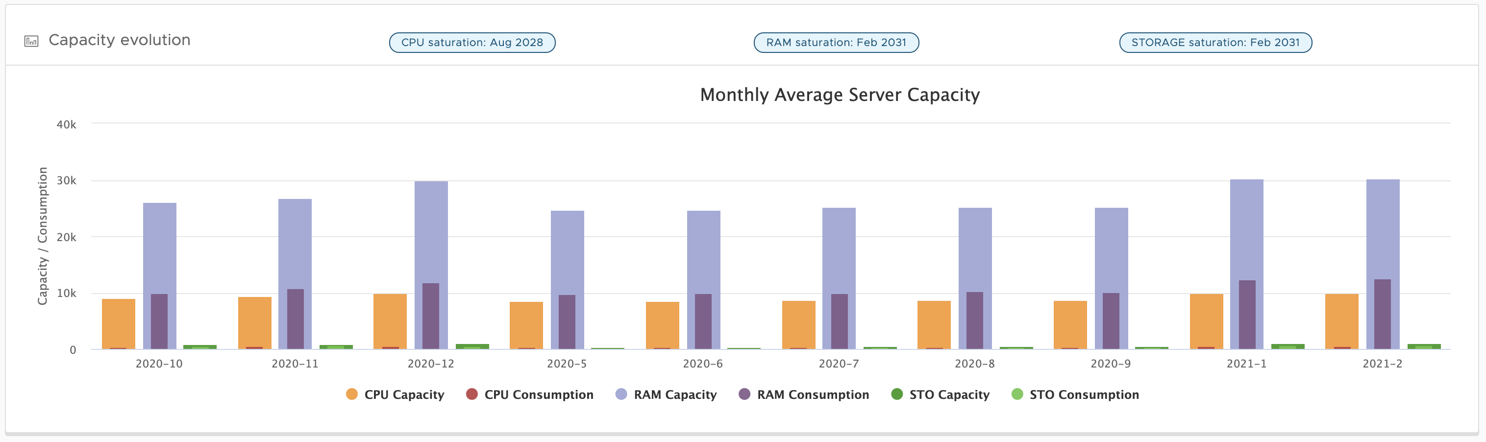This screenshot has width=1486, height=442.
Task: Click the 2020-8 x-axis label
Action: point(975,364)
